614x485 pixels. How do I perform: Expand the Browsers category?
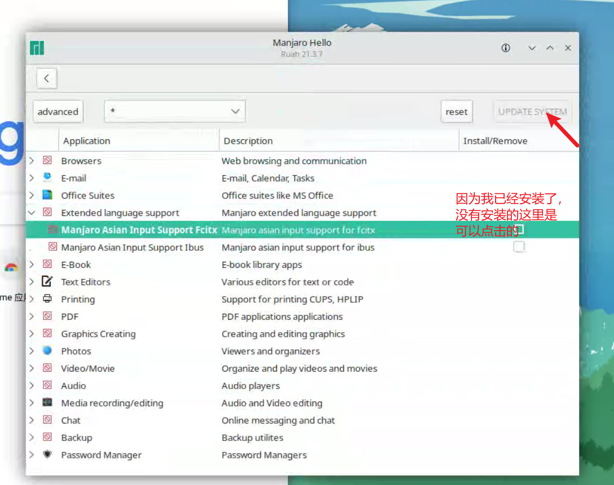click(x=32, y=161)
